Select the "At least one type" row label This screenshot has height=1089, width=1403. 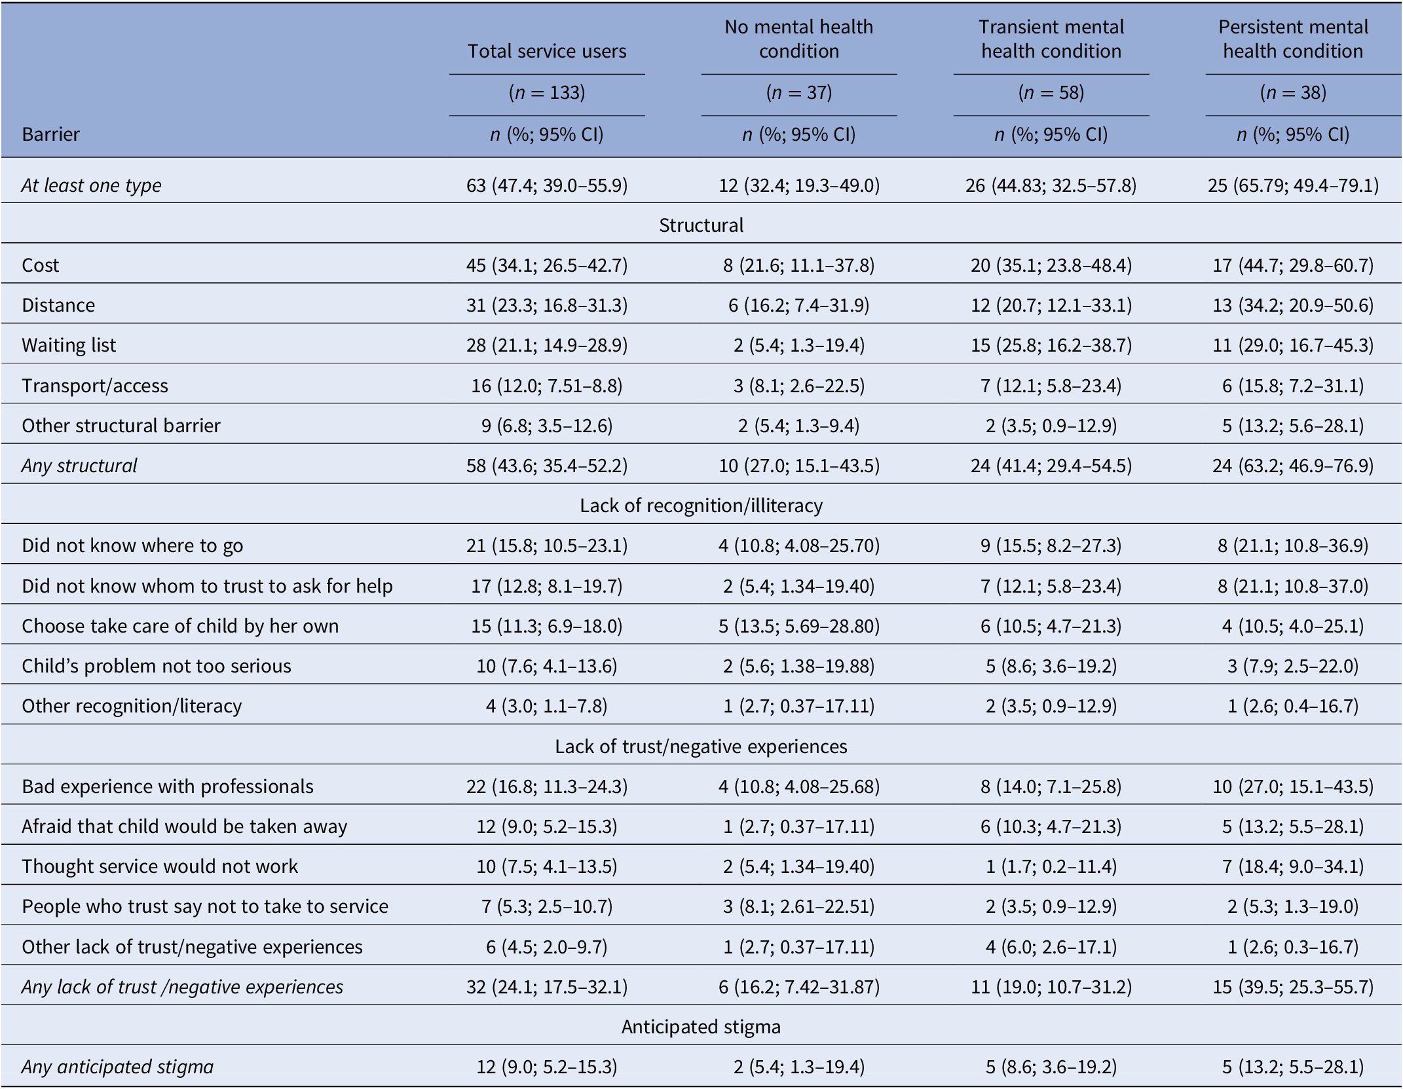91,185
